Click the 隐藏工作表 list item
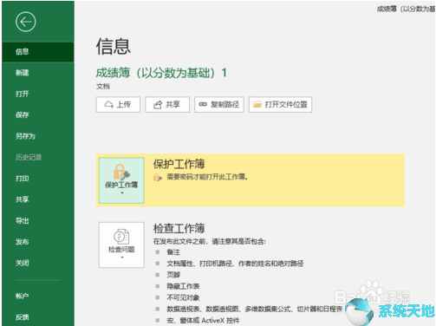The height and width of the screenshot is (326, 436). pos(183,286)
